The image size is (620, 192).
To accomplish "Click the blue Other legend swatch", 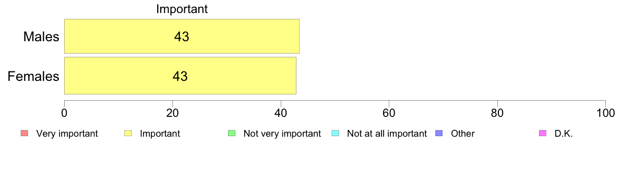I will pos(439,134).
